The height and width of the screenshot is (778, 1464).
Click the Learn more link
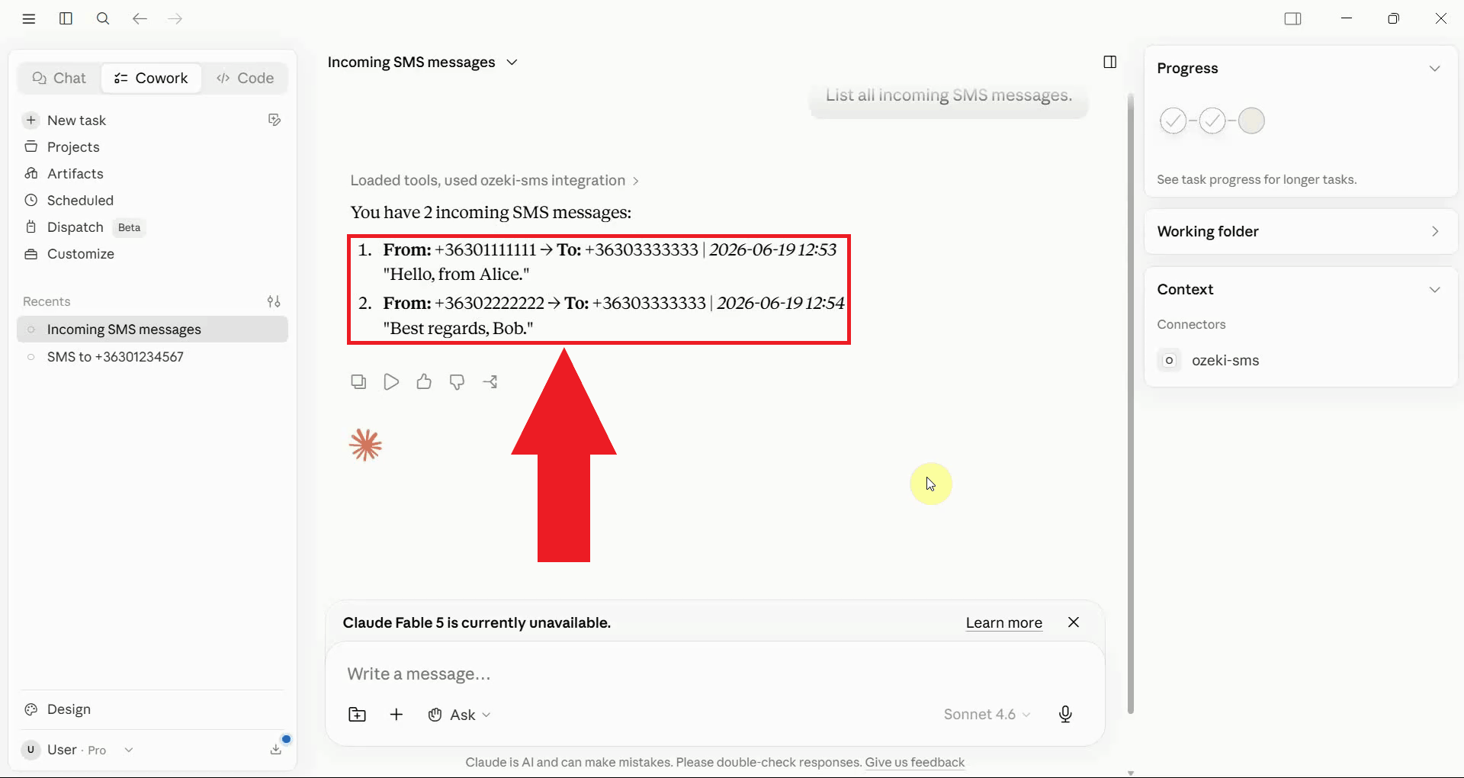(1003, 622)
